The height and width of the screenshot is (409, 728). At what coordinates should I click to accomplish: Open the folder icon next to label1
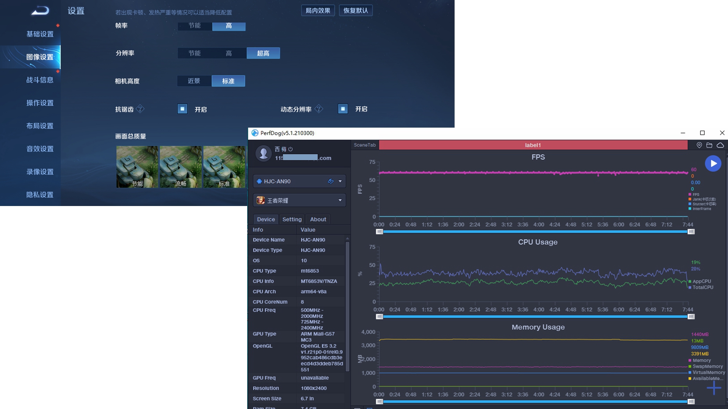point(709,145)
